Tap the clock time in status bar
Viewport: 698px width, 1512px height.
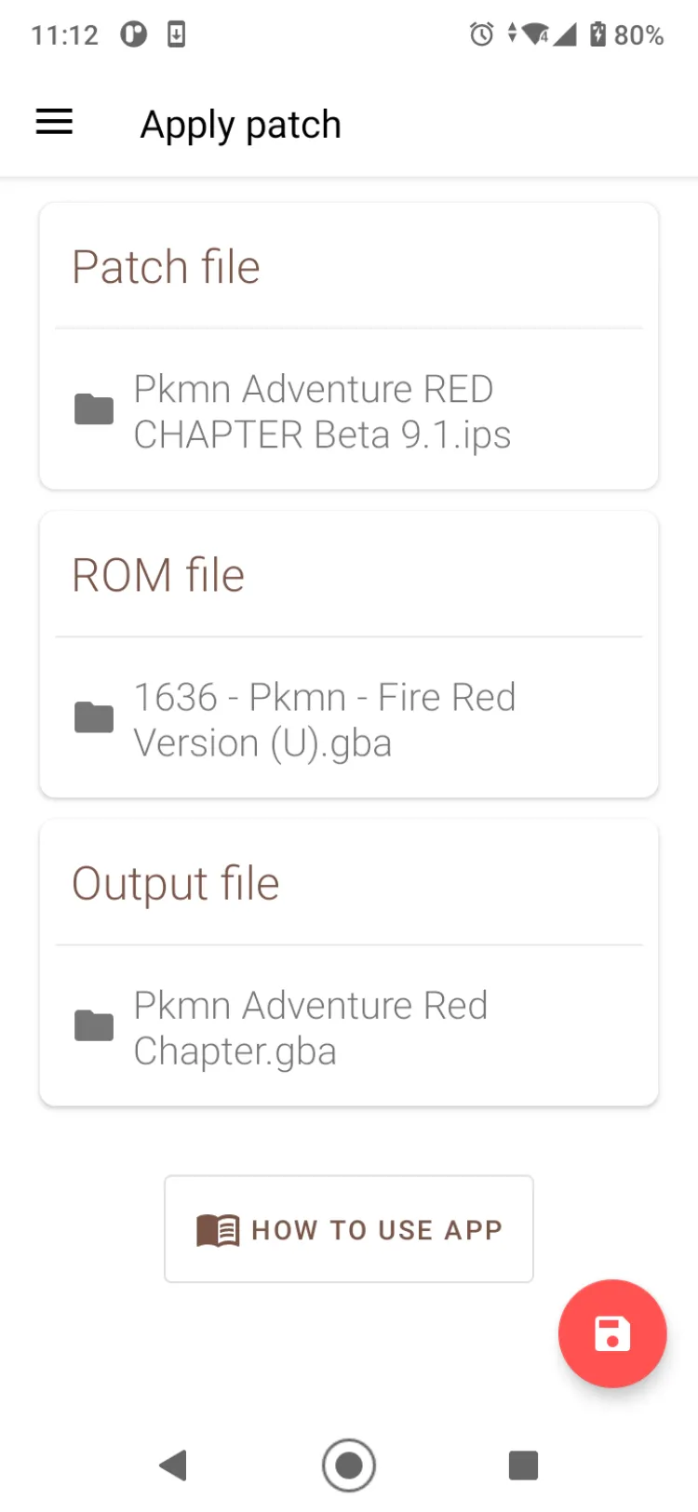[64, 35]
